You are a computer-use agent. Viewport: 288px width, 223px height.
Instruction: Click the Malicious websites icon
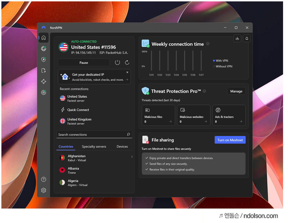tap(182, 110)
